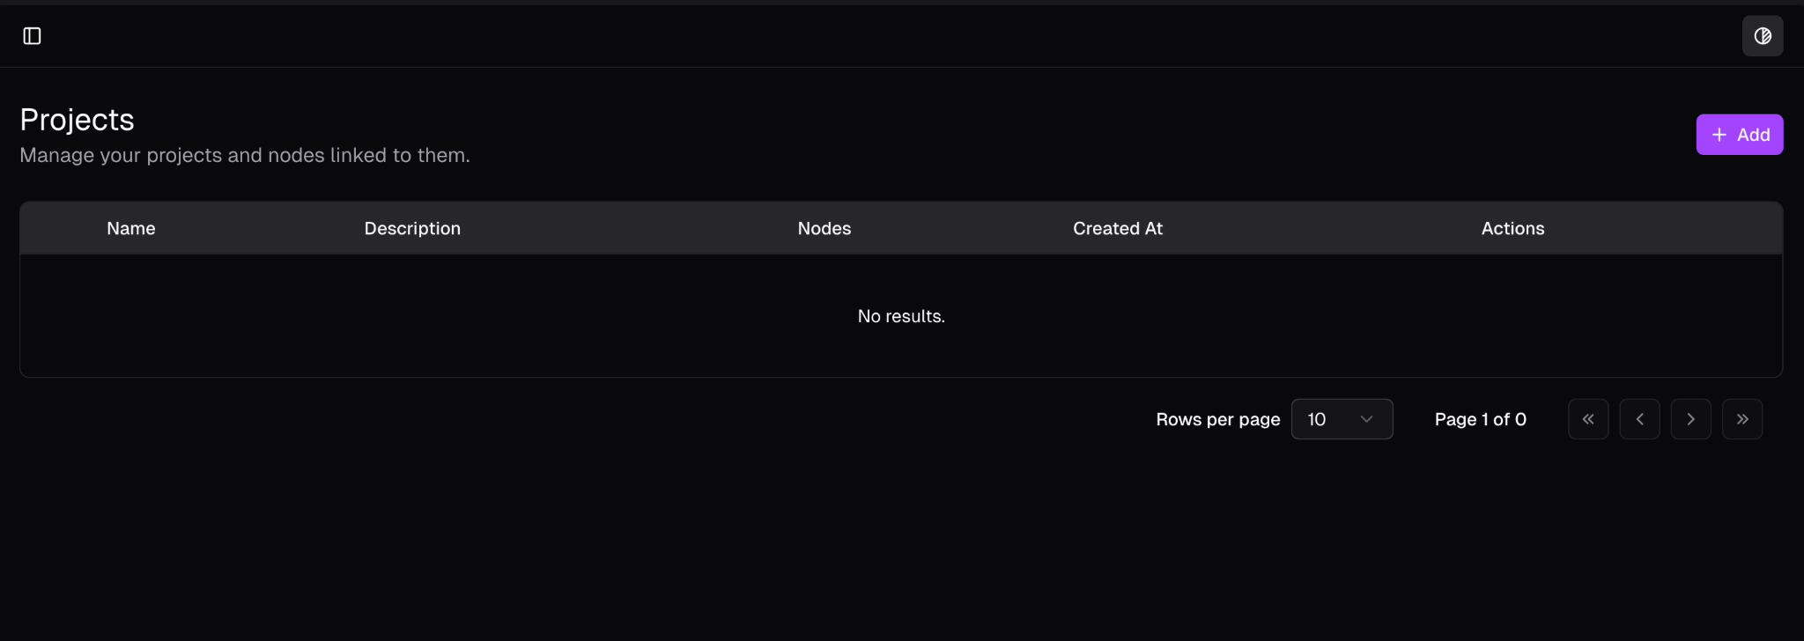Image resolution: width=1804 pixels, height=641 pixels.
Task: Click the Projects page heading
Action: [x=78, y=120]
